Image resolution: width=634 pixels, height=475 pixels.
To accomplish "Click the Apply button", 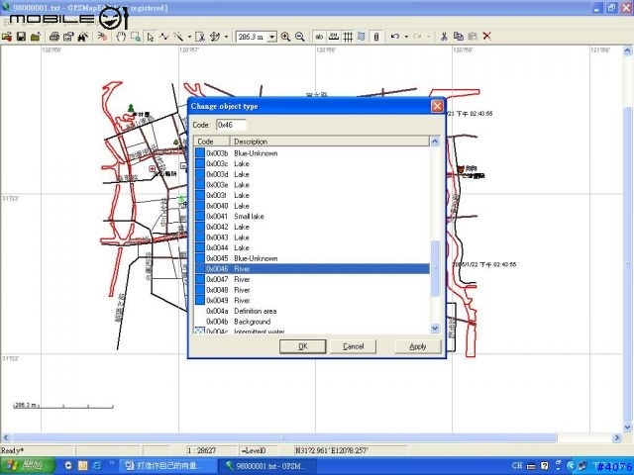I will (x=418, y=346).
